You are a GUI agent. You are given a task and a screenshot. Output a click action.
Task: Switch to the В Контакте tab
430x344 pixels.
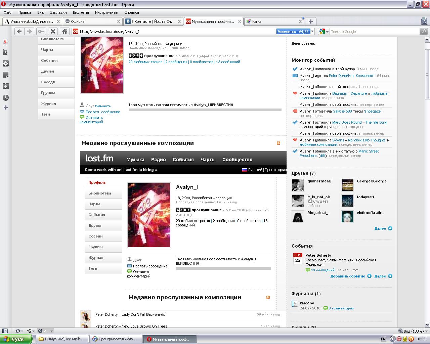[x=153, y=21]
